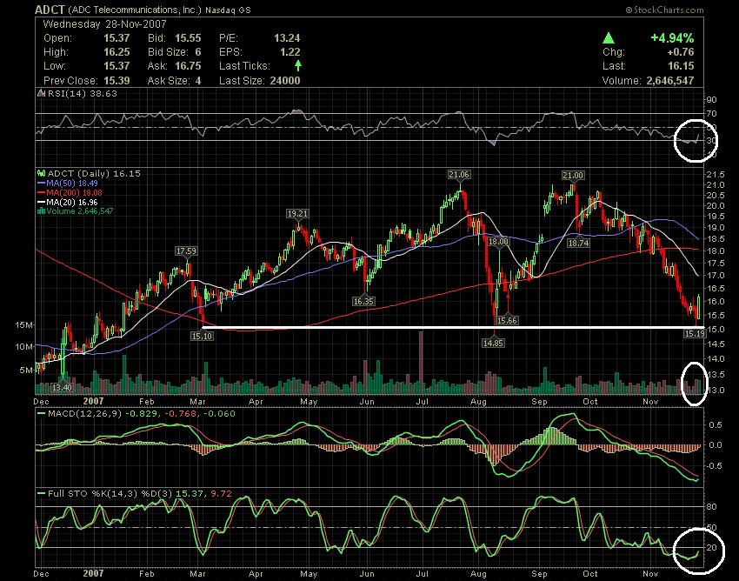
Task: Click the 13.40 low price label
Action: [x=62, y=387]
